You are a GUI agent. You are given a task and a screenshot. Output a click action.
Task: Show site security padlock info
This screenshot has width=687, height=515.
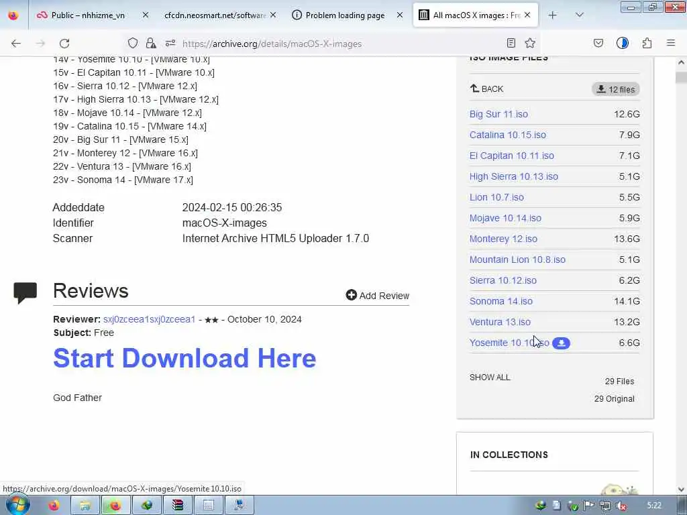point(151,43)
